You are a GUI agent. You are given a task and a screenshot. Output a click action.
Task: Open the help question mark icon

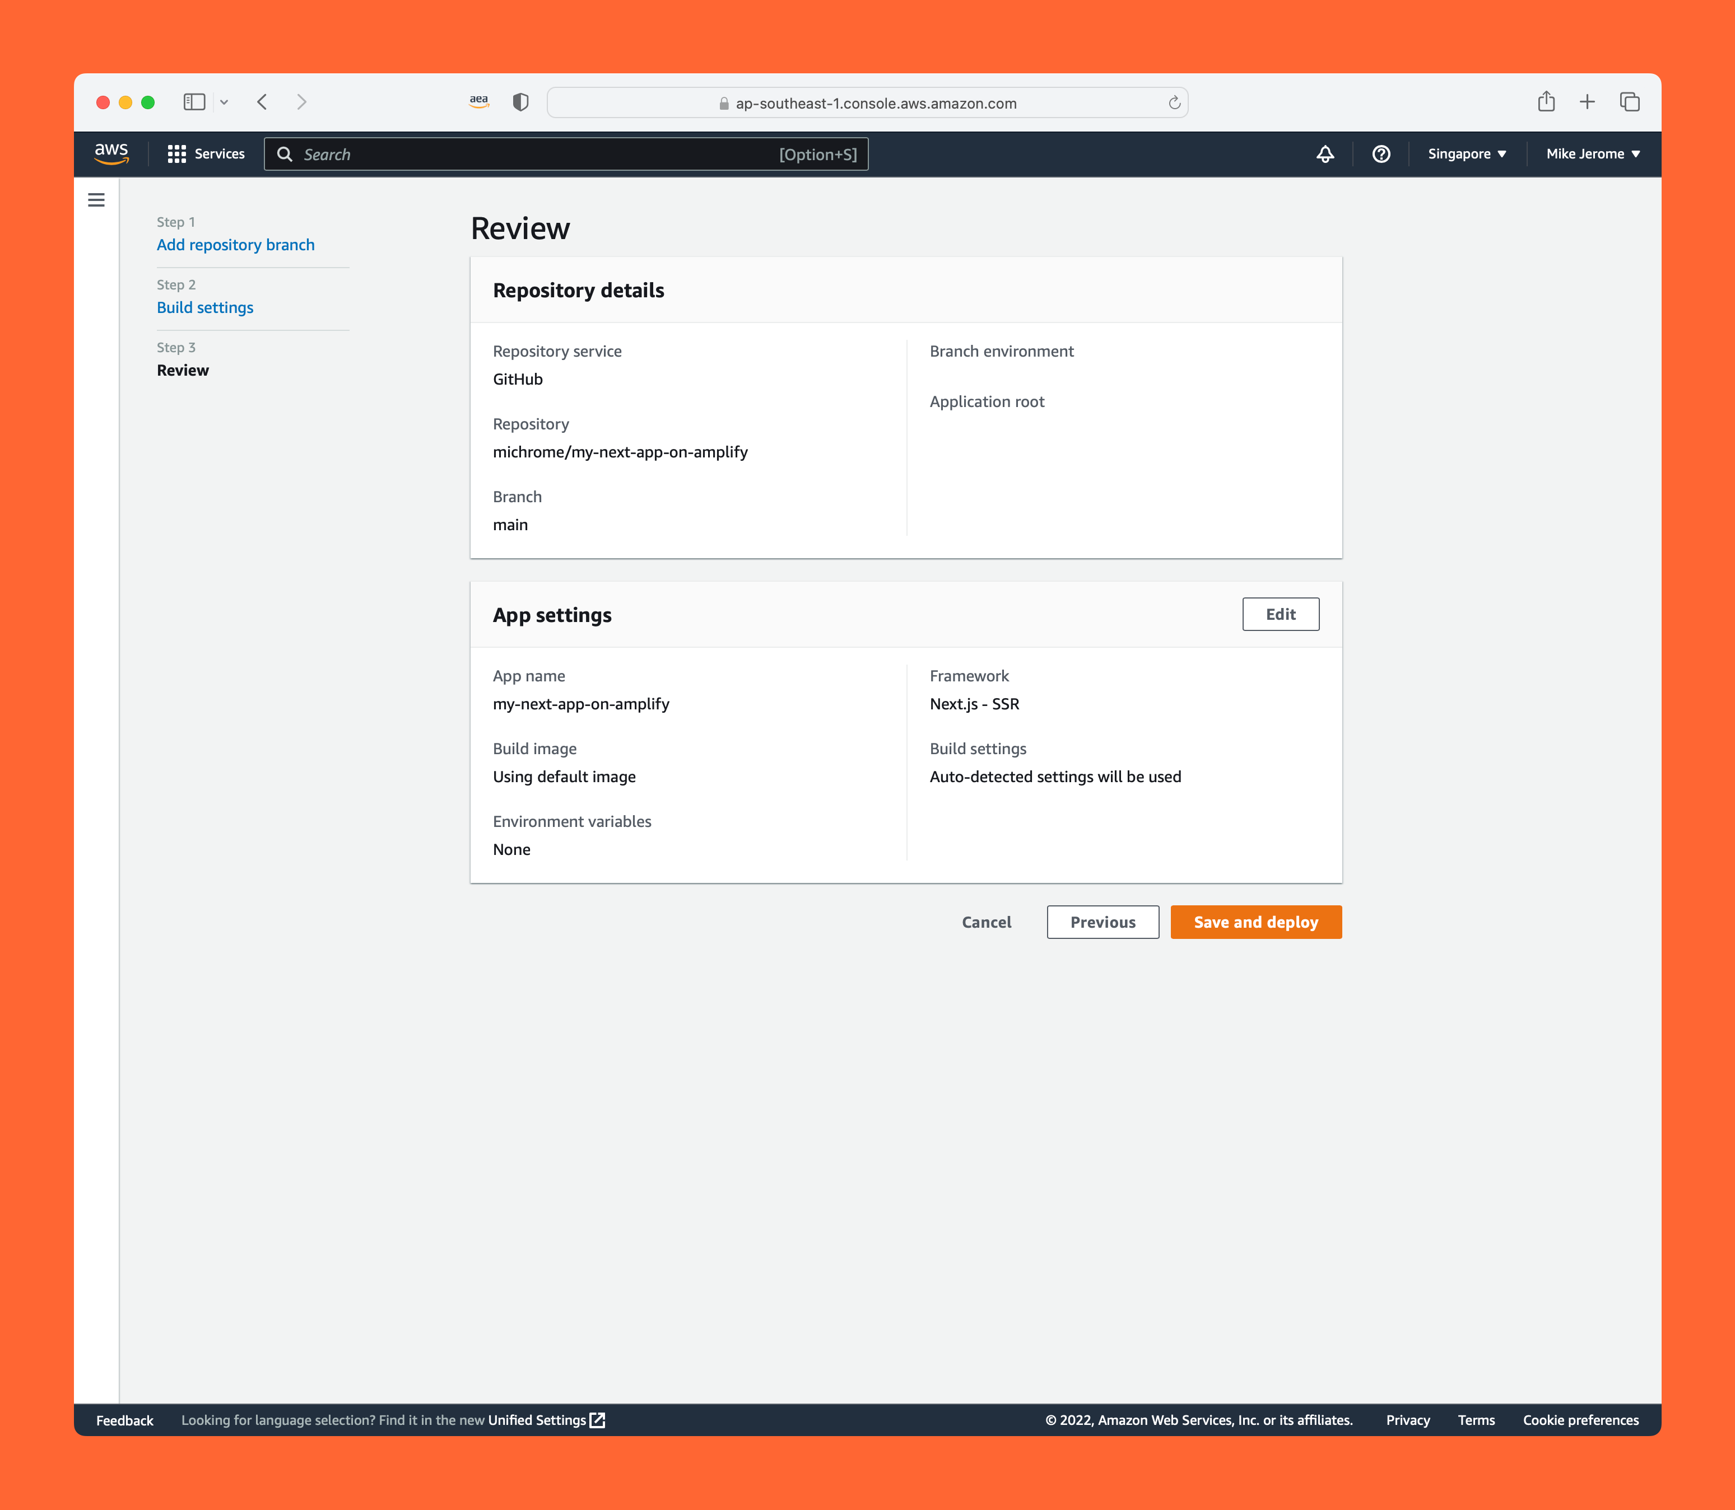(1380, 153)
